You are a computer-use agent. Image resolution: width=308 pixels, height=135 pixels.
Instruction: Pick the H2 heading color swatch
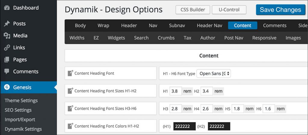[x=219, y=126]
